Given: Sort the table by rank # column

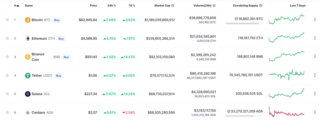Looking at the screenshot, I should pyautogui.click(x=17, y=6).
